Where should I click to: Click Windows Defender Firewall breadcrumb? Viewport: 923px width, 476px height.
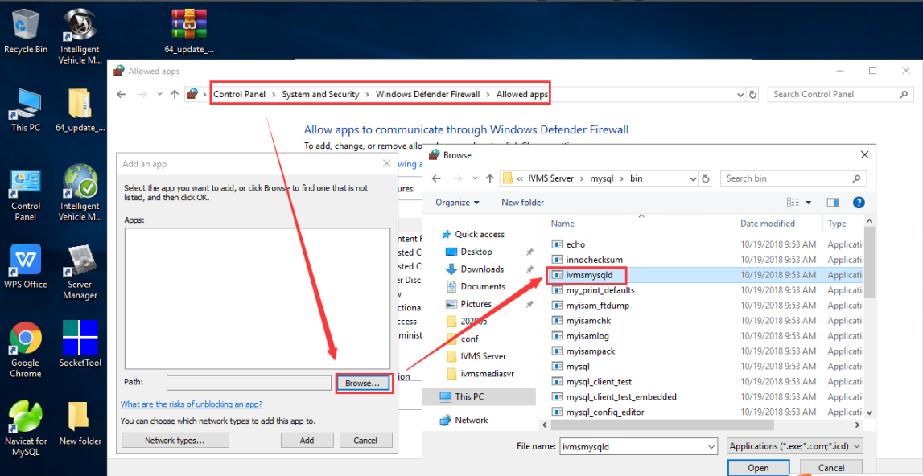(427, 94)
